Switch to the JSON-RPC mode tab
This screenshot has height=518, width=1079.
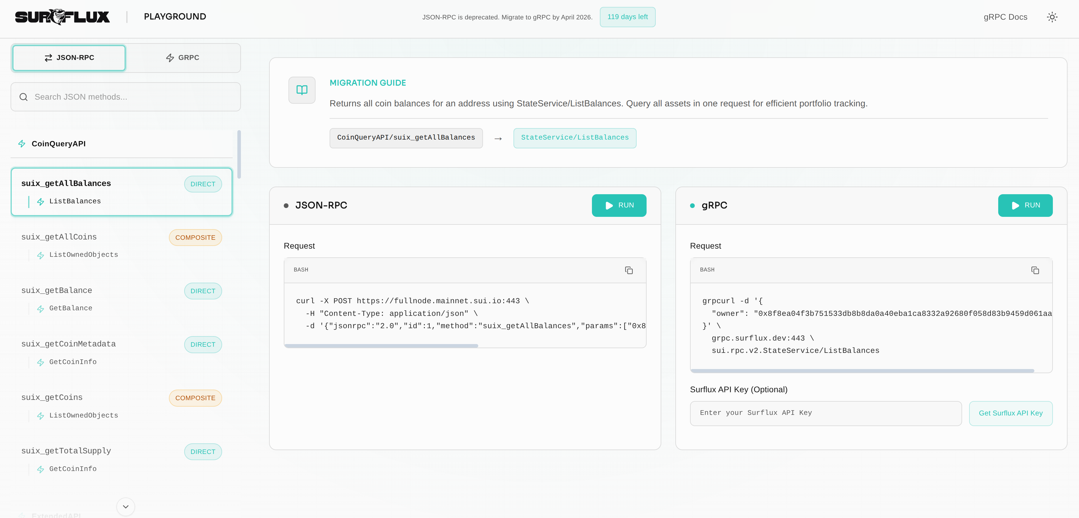click(69, 58)
